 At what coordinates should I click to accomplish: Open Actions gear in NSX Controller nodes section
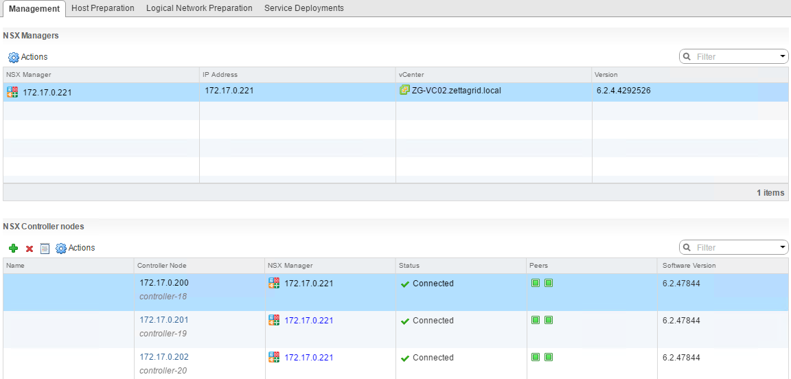point(61,248)
